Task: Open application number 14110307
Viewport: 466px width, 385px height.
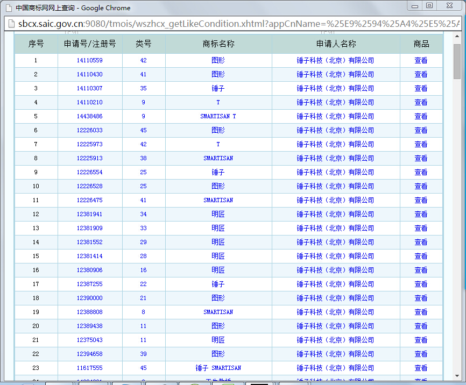Action: (x=90, y=88)
